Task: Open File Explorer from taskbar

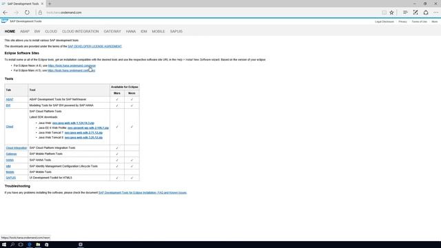Action: click(x=38, y=245)
